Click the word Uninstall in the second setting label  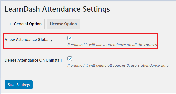click(x=54, y=60)
